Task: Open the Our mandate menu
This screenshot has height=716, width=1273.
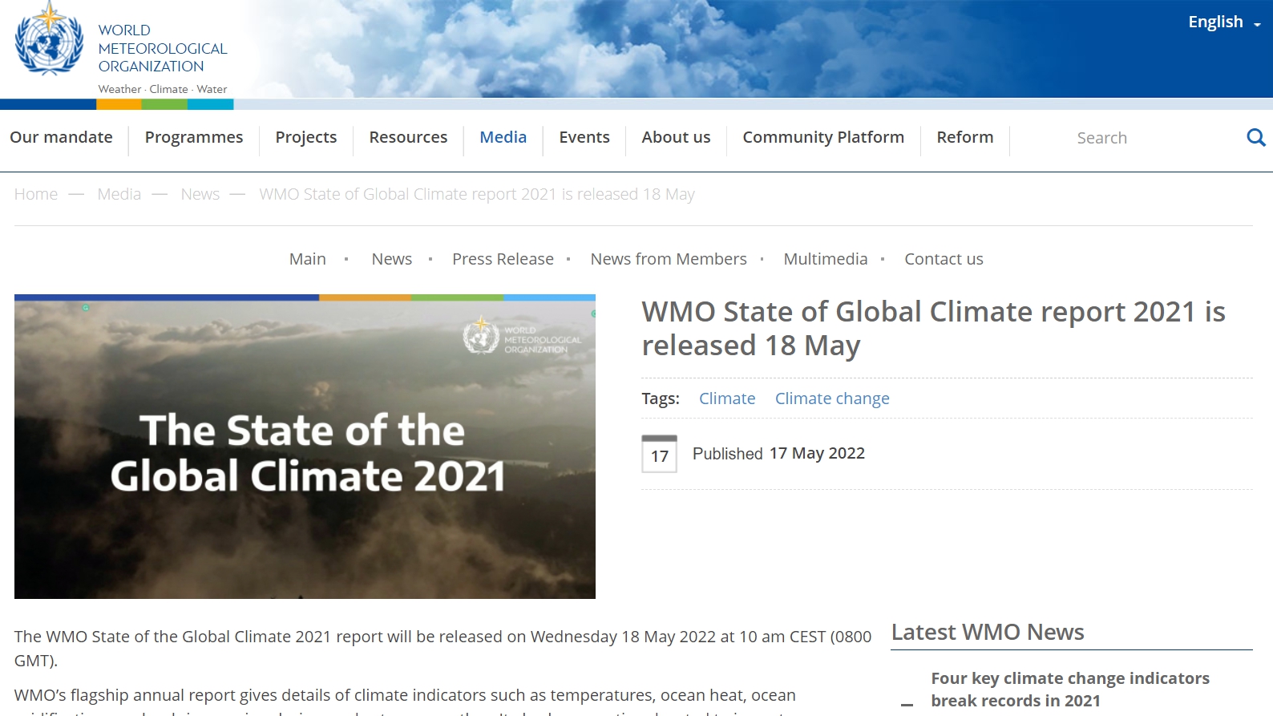Action: pyautogui.click(x=61, y=137)
